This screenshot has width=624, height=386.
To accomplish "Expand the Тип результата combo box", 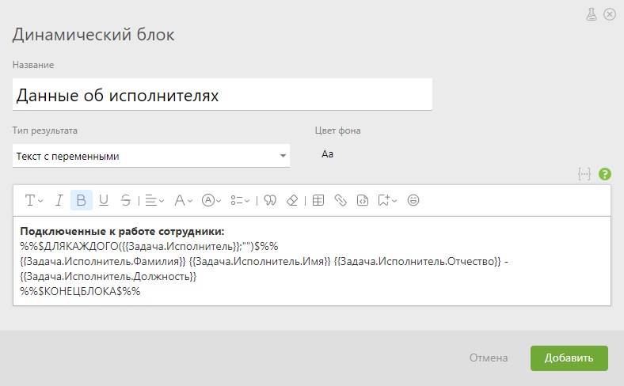I will [151, 156].
